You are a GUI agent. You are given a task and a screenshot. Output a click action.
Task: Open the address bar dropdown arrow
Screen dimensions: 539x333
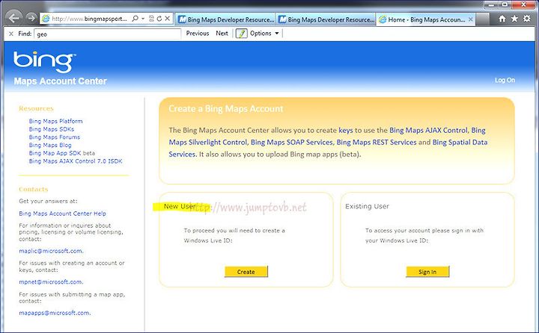[143, 19]
